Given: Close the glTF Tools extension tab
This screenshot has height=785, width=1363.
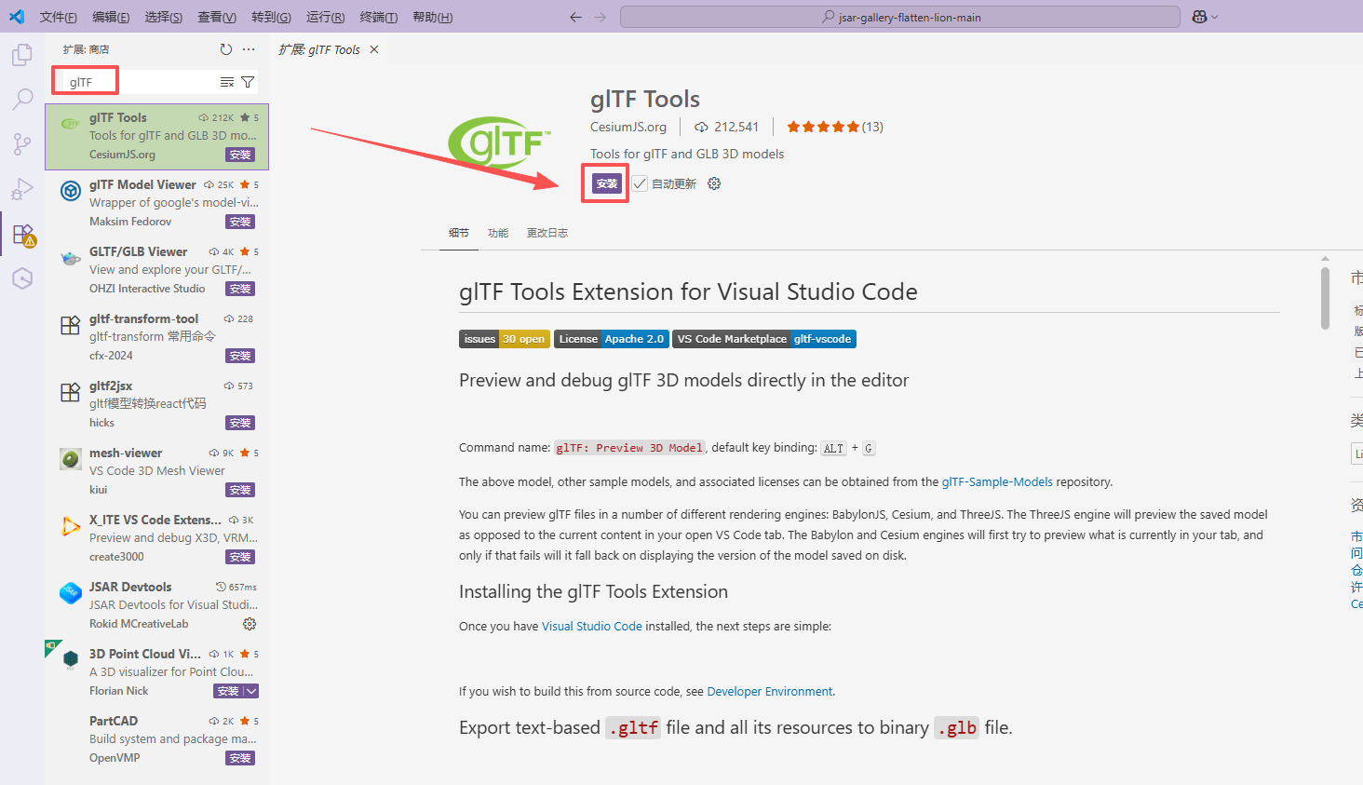Looking at the screenshot, I should point(374,49).
